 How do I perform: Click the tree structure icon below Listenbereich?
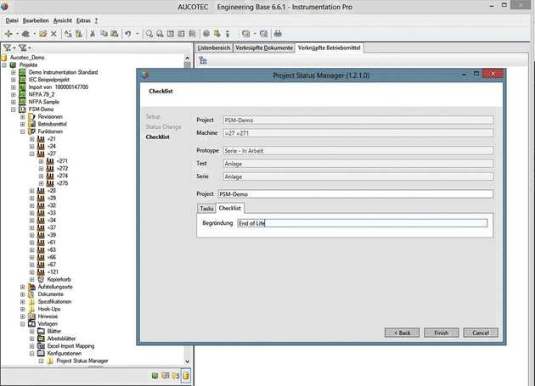pyautogui.click(x=203, y=60)
